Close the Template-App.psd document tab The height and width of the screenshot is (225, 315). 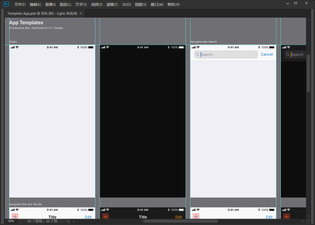[81, 13]
